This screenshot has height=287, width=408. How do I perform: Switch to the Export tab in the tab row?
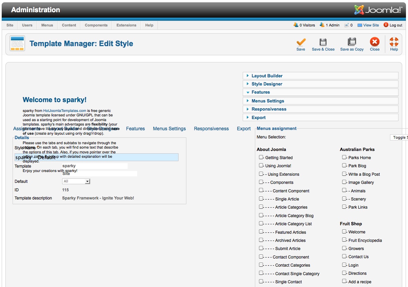click(x=244, y=129)
